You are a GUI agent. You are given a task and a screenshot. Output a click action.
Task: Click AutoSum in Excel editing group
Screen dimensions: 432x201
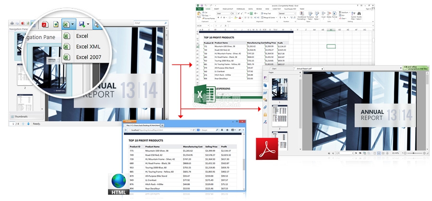pyautogui.click(x=344, y=12)
